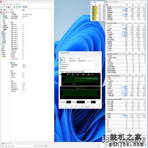Enable Stress cache checkbox

point(62,62)
